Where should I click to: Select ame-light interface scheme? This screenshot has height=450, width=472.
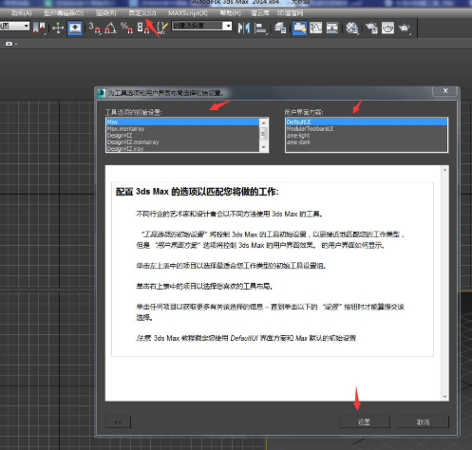[367, 136]
